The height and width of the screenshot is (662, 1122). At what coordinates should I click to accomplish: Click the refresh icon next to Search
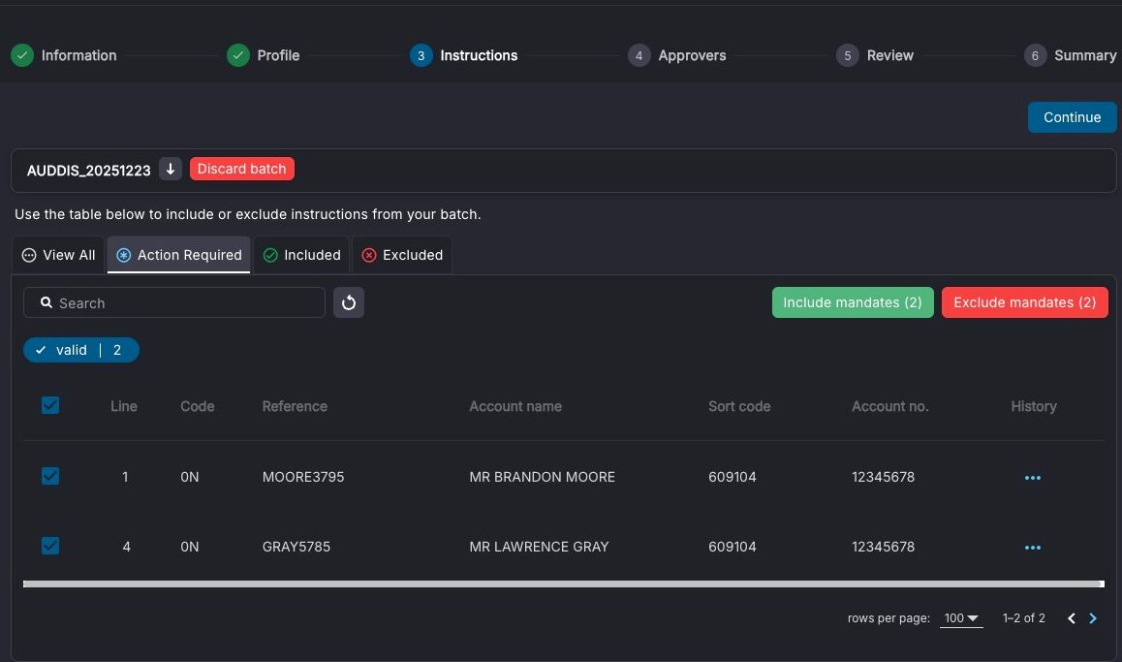coord(349,302)
